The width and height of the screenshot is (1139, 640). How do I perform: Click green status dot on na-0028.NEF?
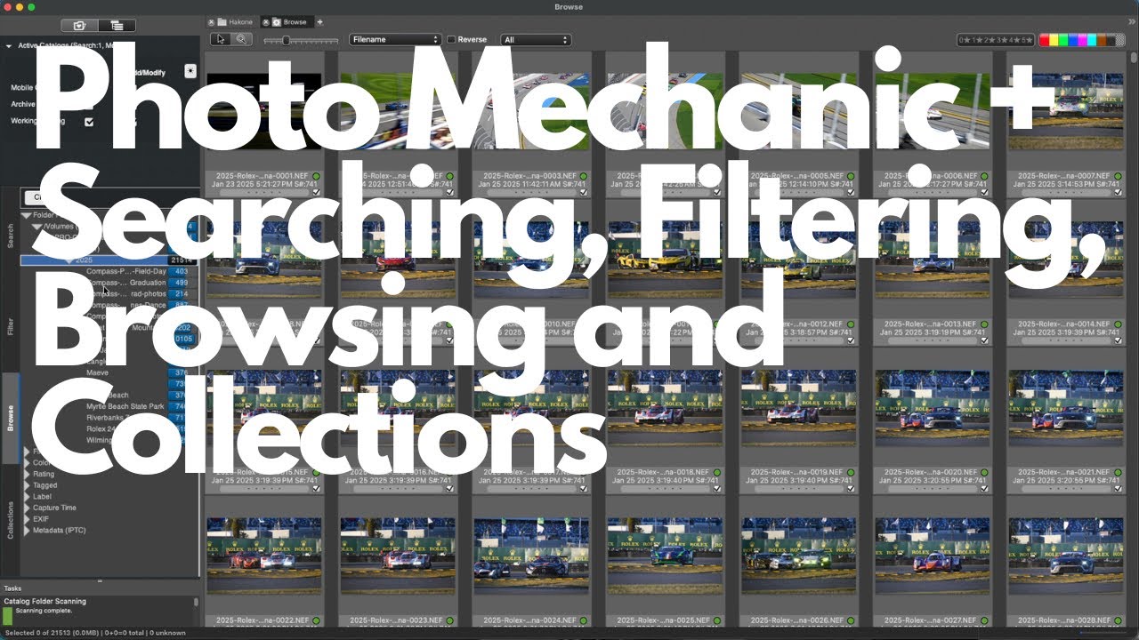coord(1118,620)
